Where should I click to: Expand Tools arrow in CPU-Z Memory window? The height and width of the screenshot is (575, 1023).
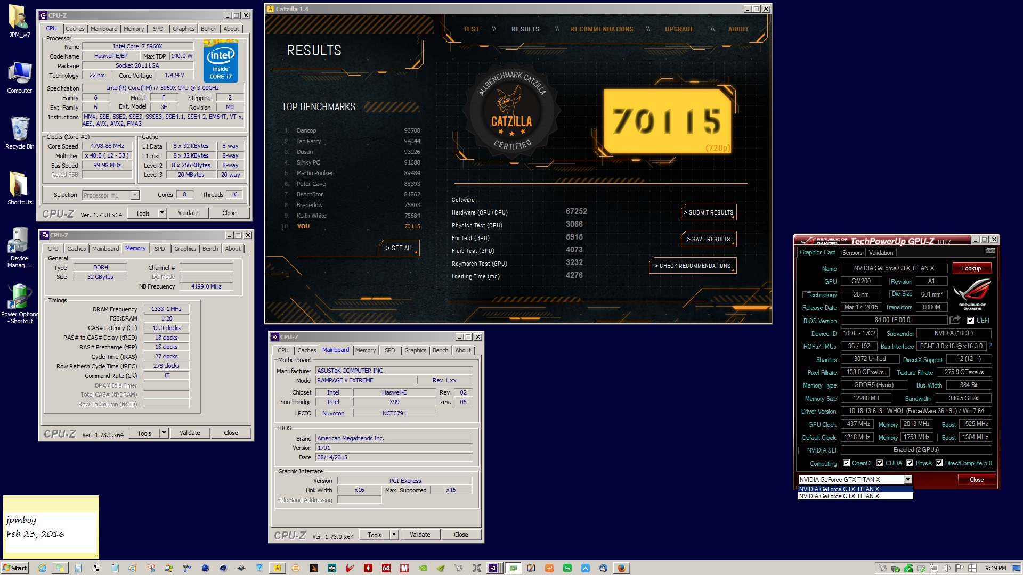(164, 433)
